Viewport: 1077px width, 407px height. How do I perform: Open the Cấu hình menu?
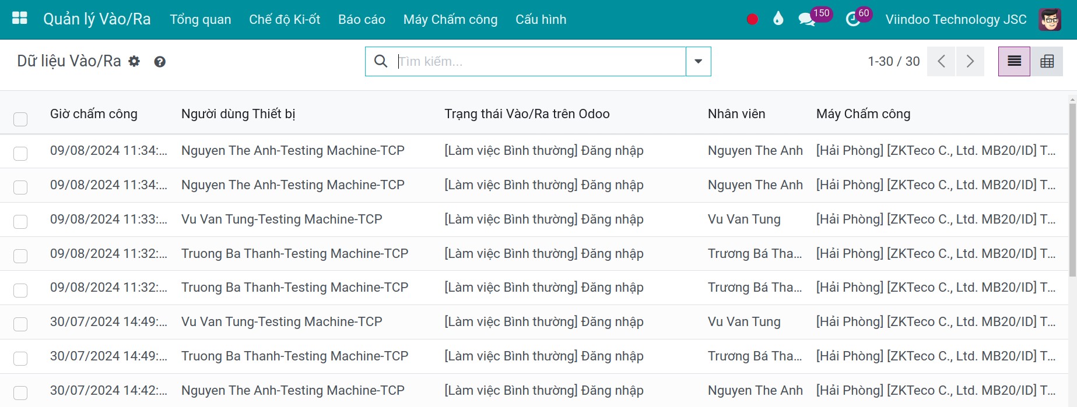(x=541, y=19)
